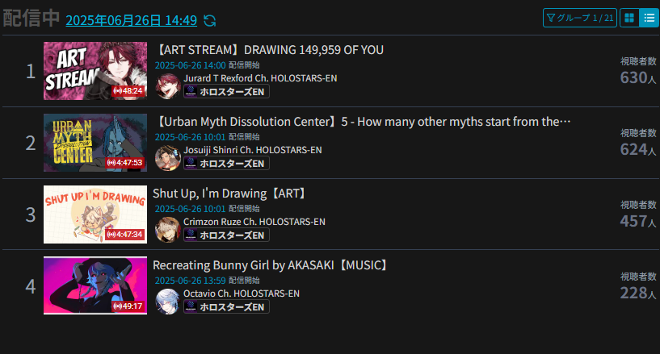
Task: Click ホロスターズEN tag under Crimzon Ruze
Action: [x=226, y=235]
